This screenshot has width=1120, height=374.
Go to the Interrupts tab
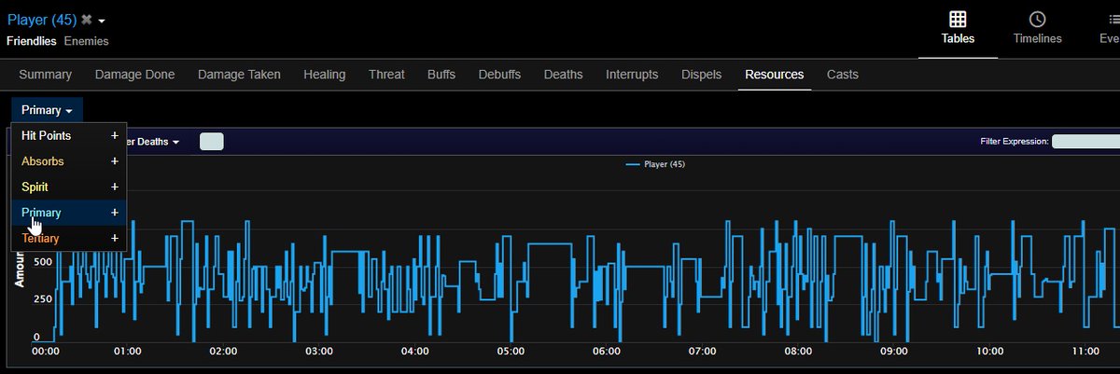tap(632, 75)
